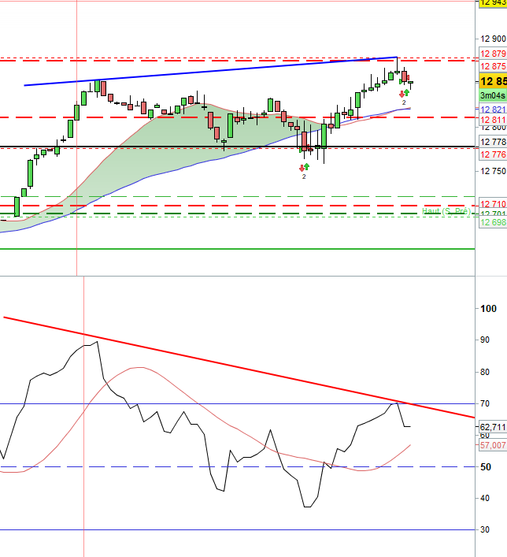Select the red 12 875 price label

click(x=493, y=66)
